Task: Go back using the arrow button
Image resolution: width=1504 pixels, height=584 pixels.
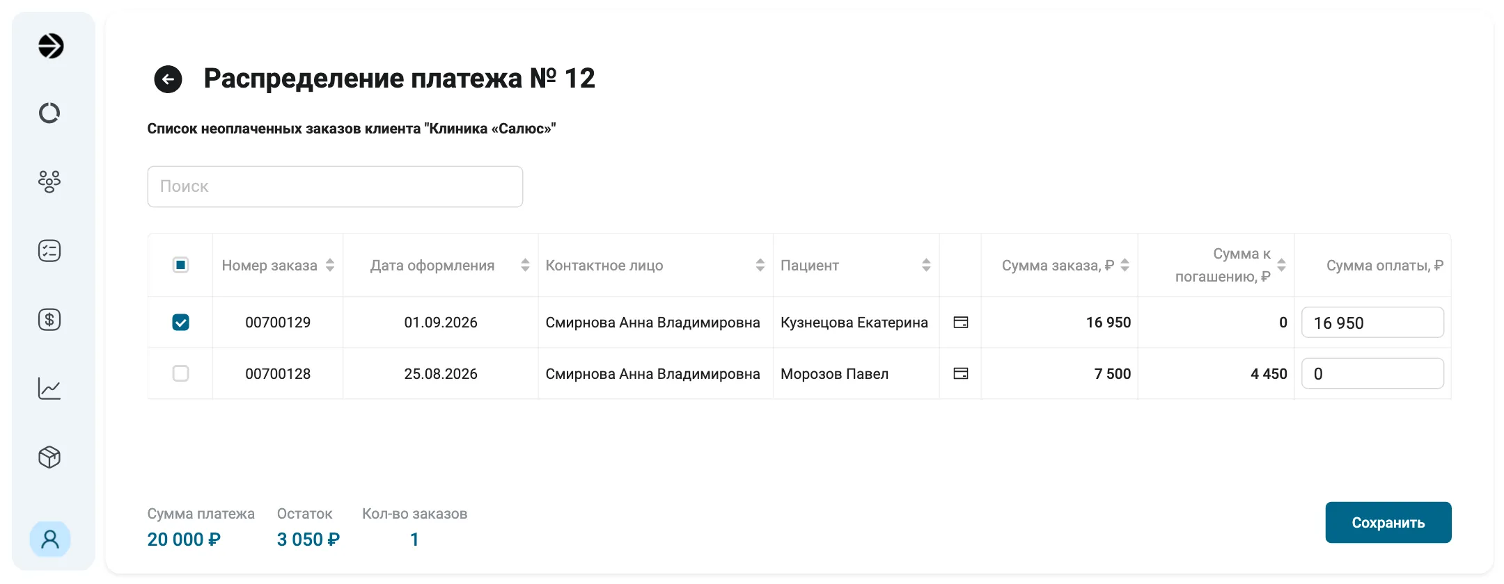Action: coord(168,79)
